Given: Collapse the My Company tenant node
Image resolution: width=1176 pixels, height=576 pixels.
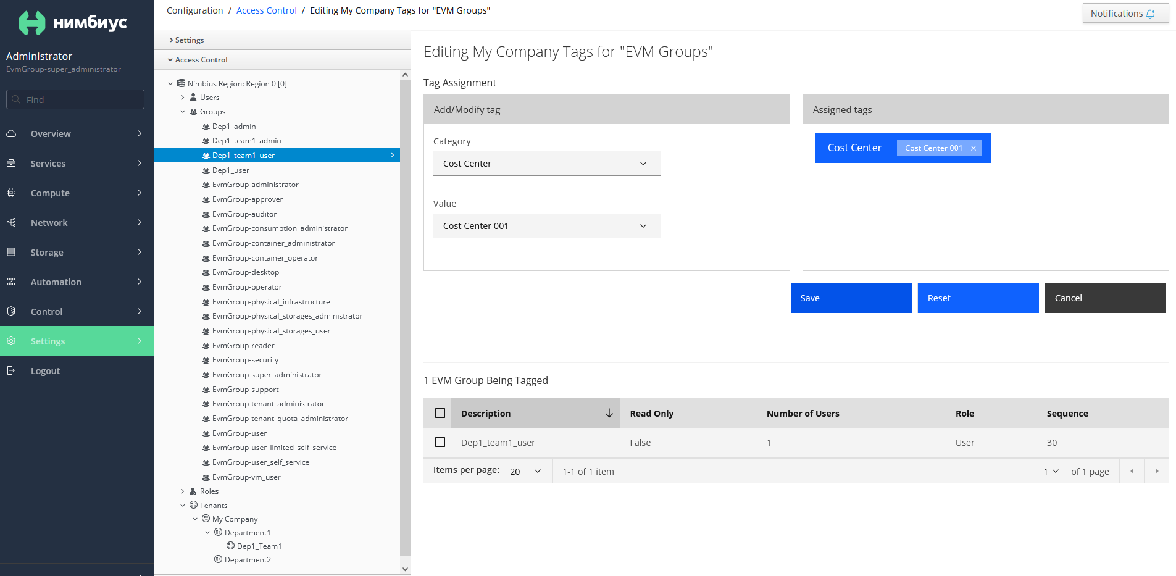Looking at the screenshot, I should pyautogui.click(x=195, y=519).
